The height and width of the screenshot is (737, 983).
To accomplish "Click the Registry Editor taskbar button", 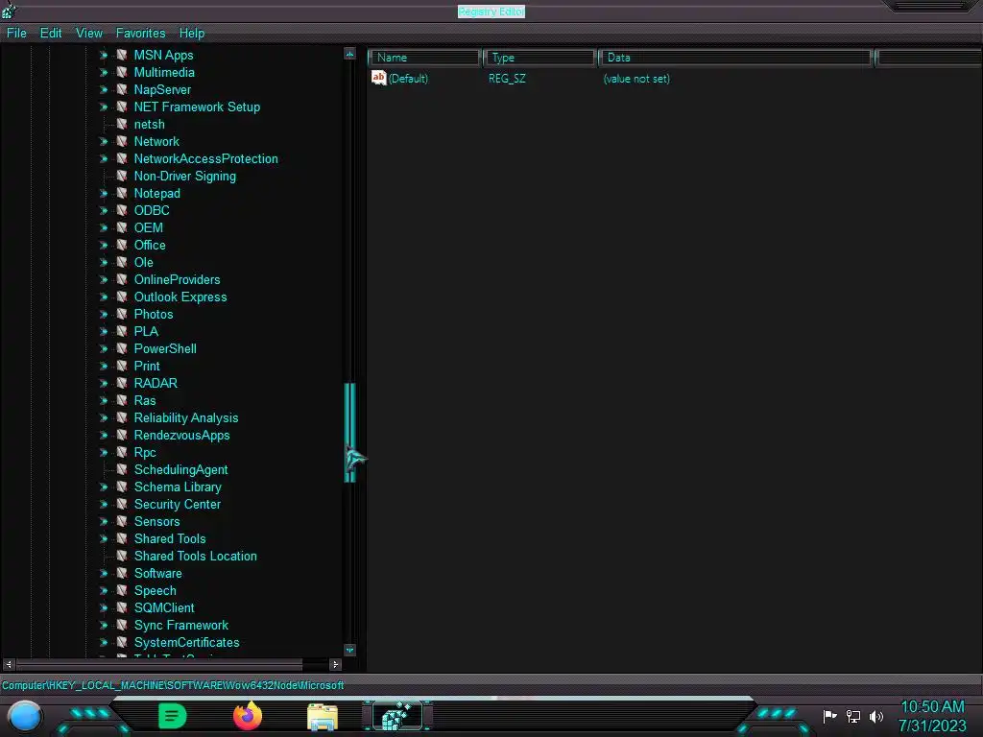I will click(397, 716).
